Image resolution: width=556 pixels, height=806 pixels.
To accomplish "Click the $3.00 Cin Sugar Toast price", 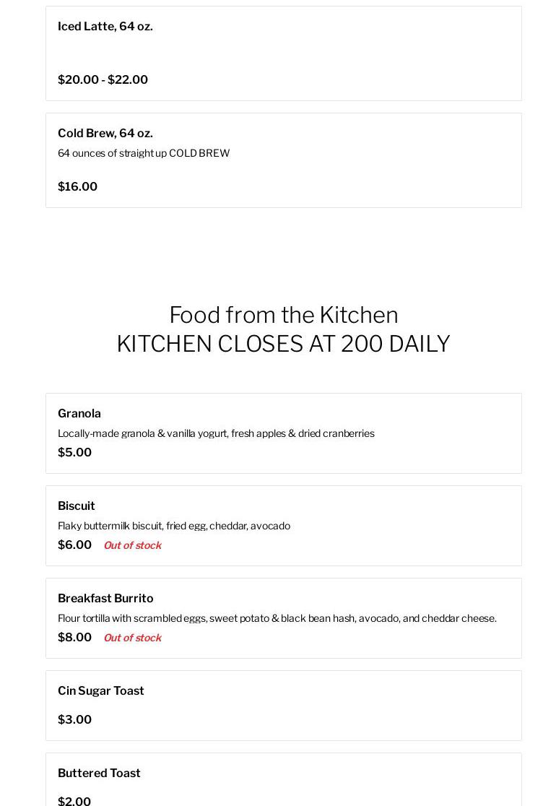I will coord(74,720).
